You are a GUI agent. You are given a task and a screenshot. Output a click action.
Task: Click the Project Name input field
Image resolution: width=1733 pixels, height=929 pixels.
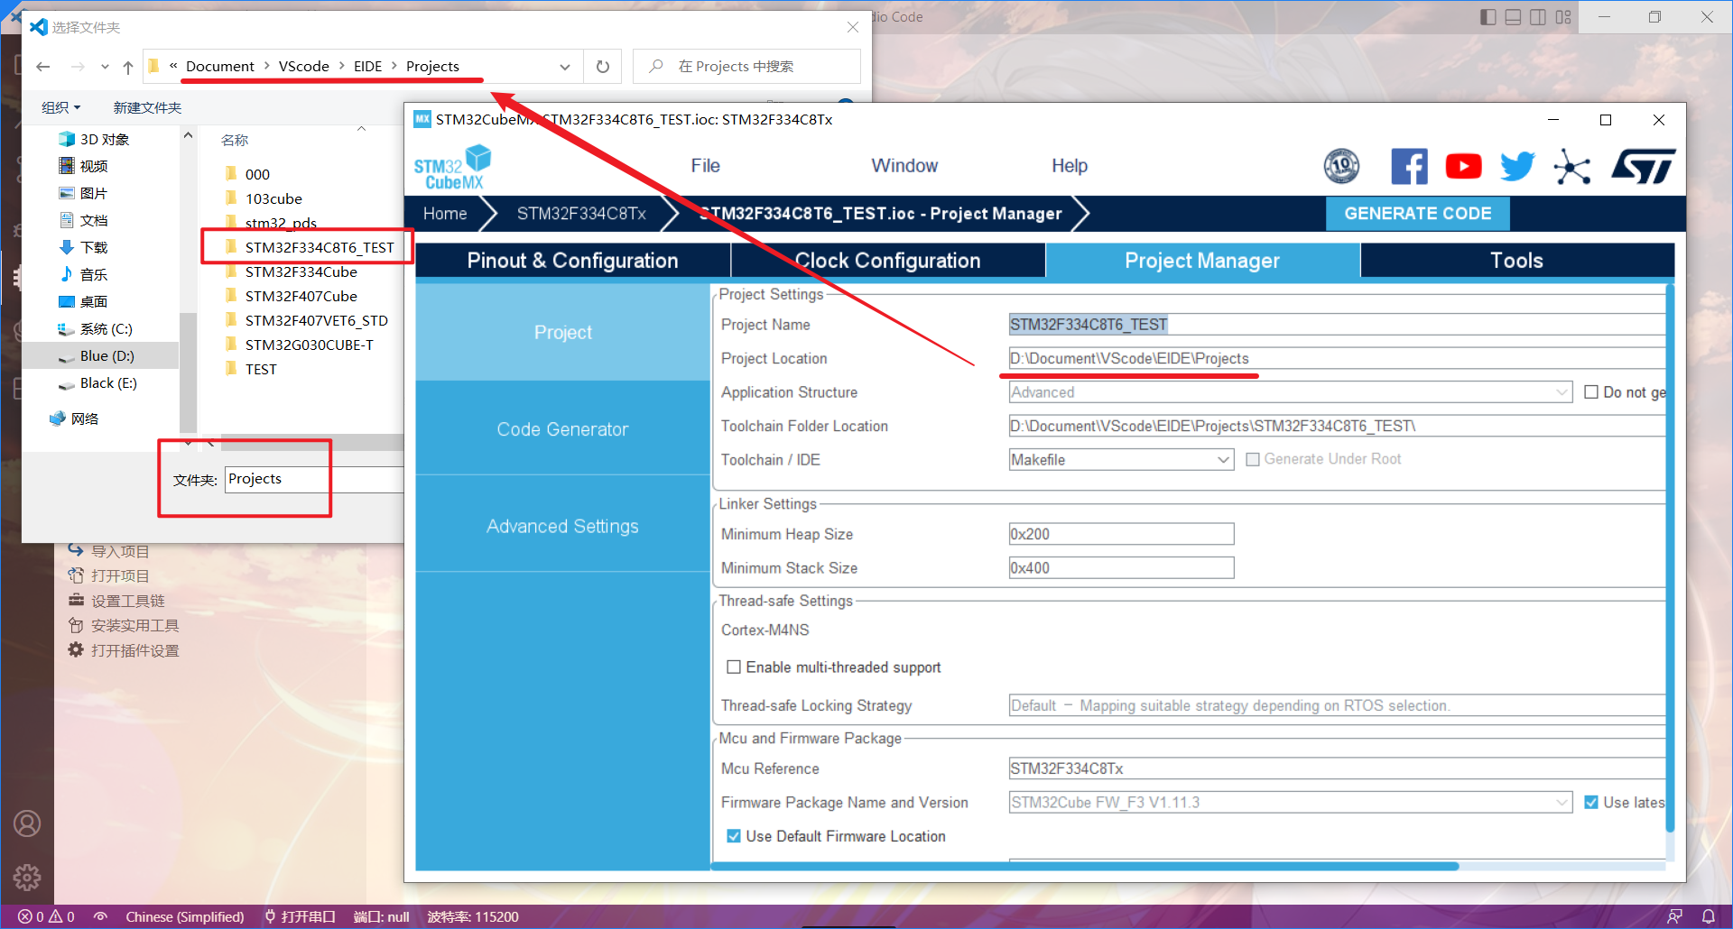coord(1337,325)
